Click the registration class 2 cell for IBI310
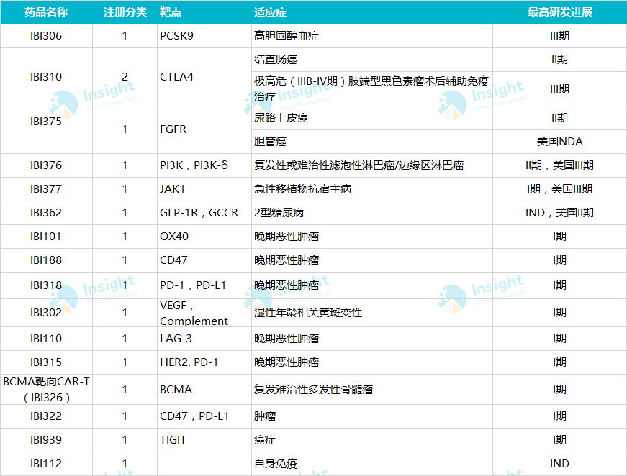 (x=125, y=77)
